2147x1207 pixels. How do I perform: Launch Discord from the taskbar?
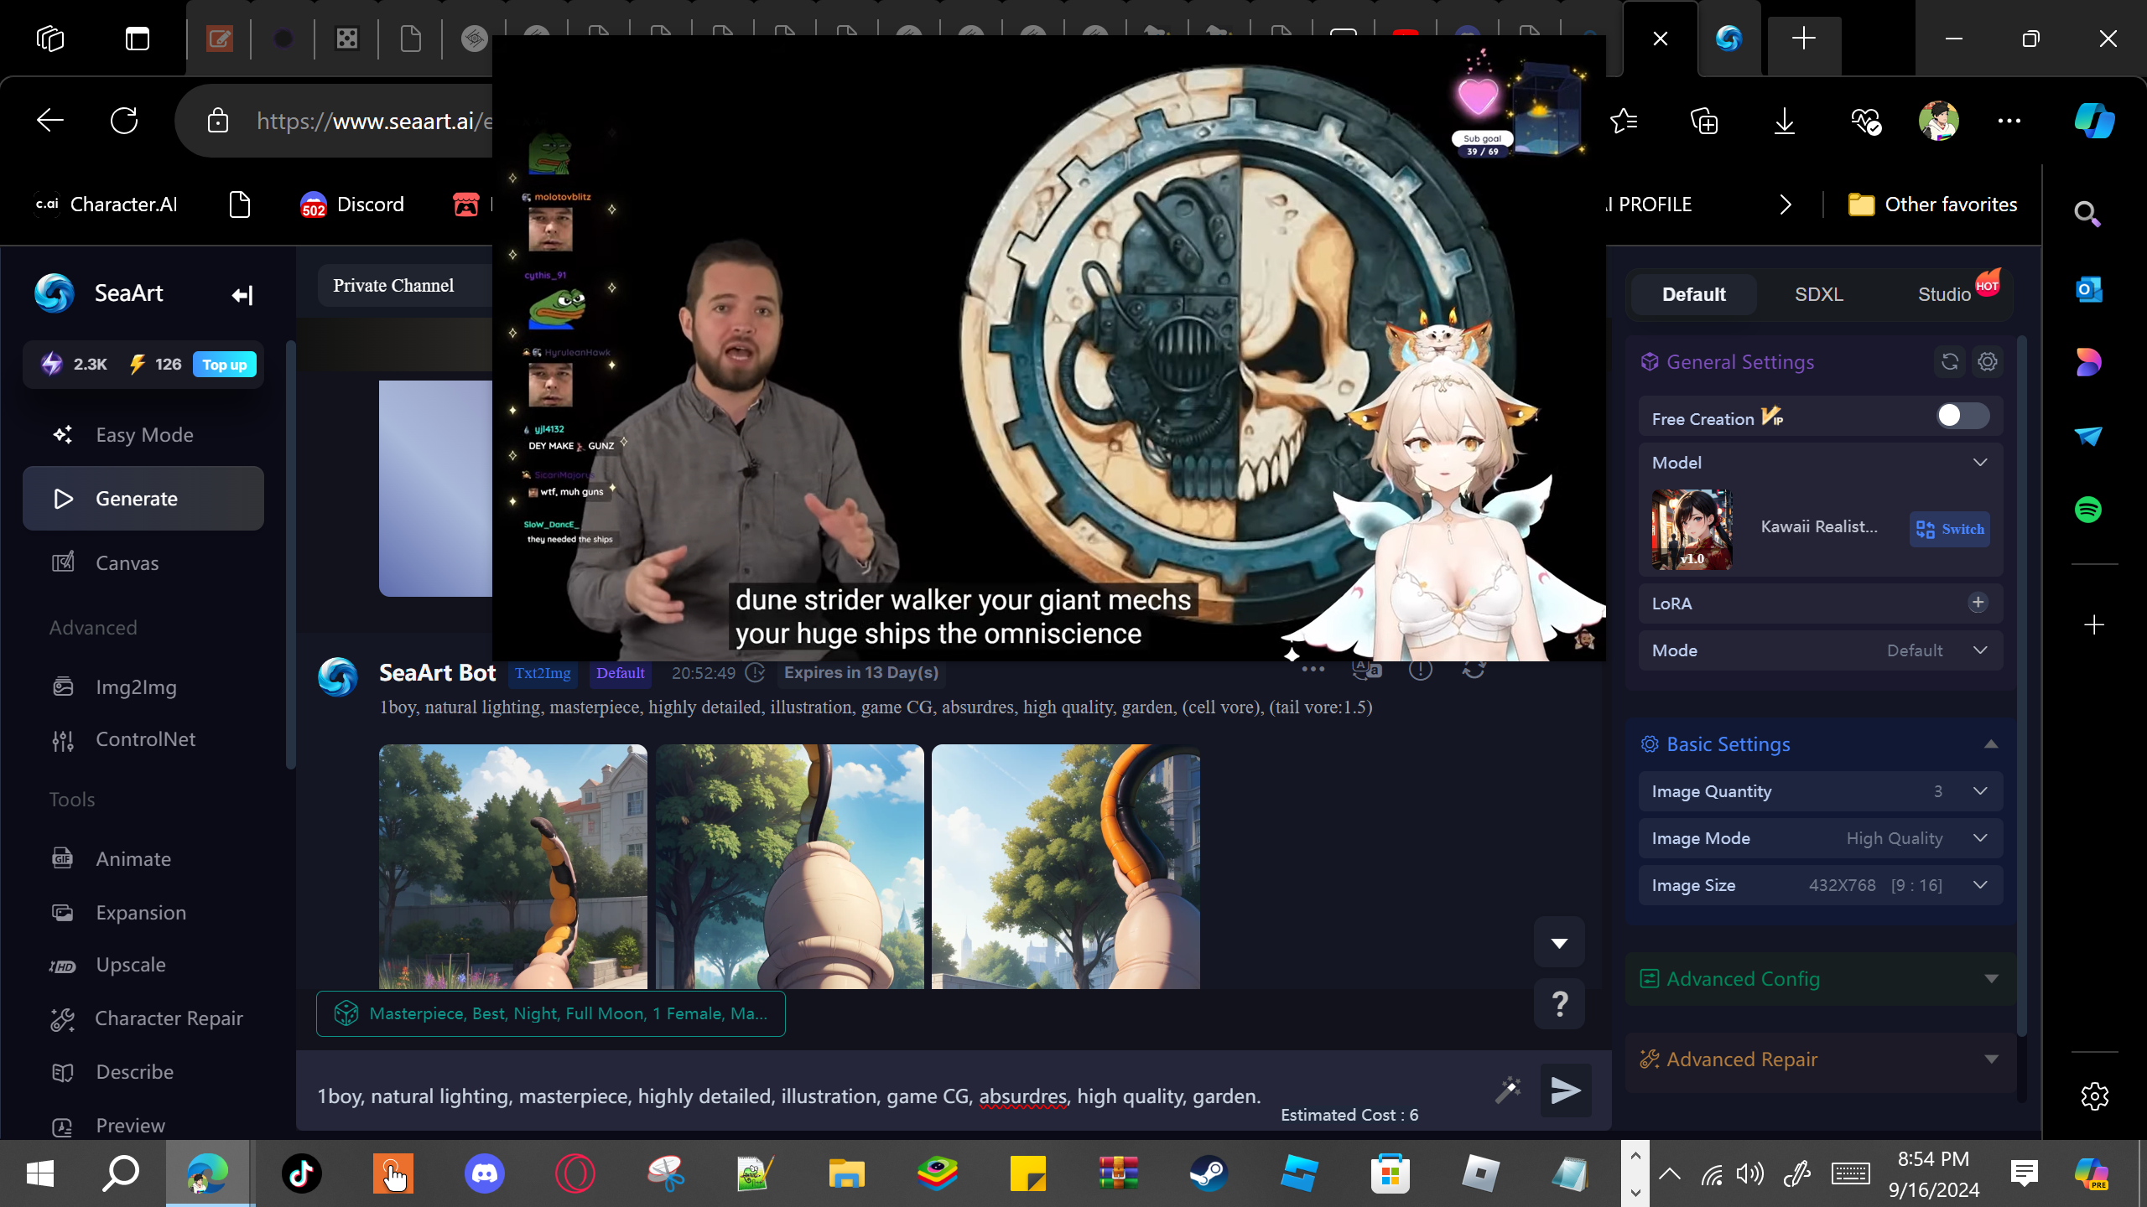point(485,1173)
